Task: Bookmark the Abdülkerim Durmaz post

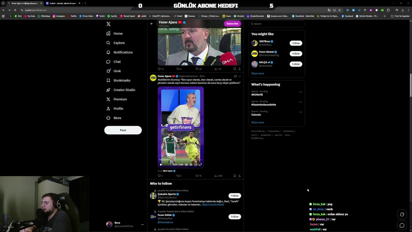Action: coord(235,176)
